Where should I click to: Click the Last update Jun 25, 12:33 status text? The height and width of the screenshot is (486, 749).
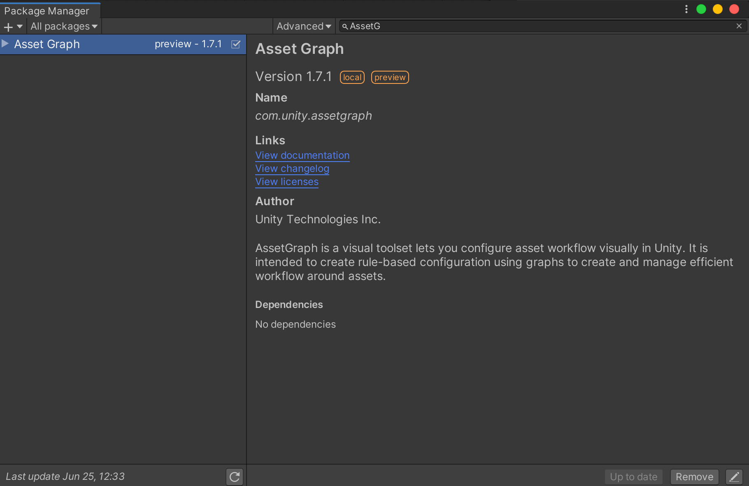65,477
